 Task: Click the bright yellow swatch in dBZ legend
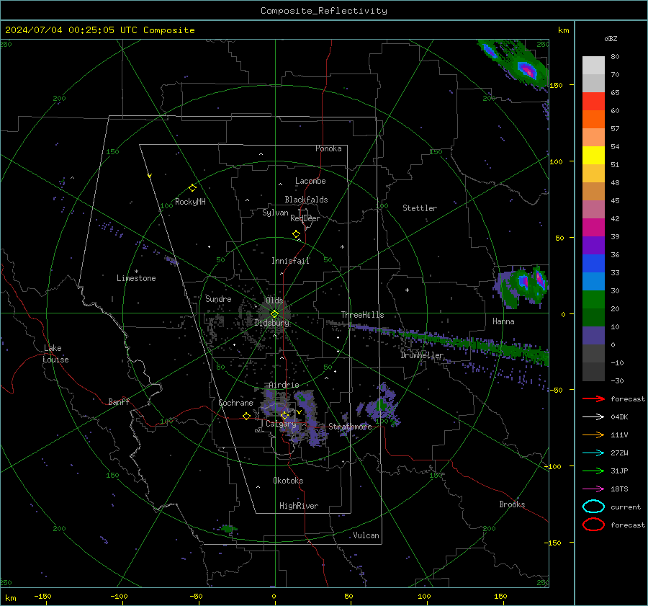(593, 156)
